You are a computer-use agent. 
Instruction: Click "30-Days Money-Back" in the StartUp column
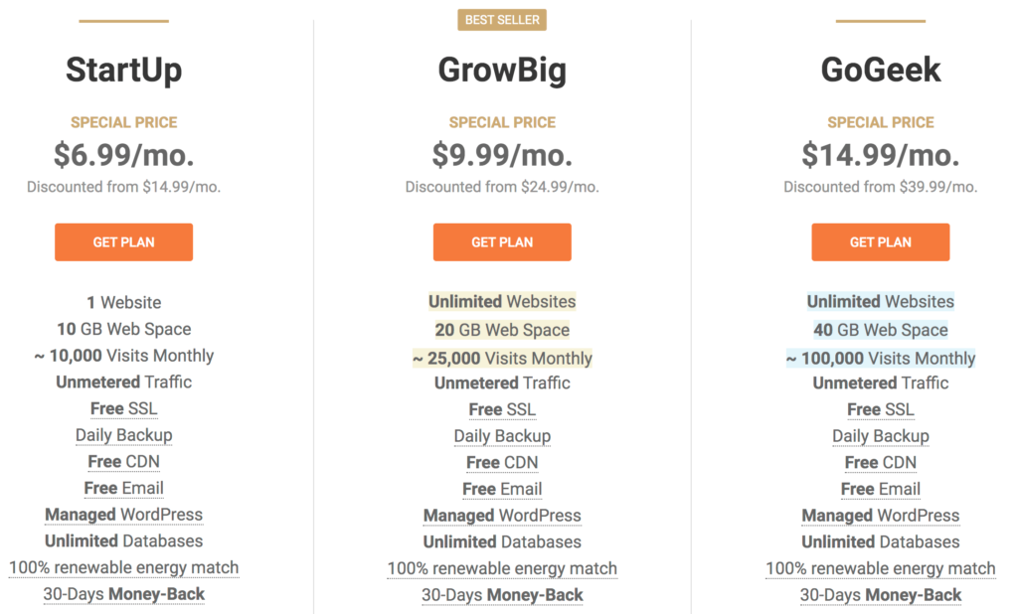point(123,594)
